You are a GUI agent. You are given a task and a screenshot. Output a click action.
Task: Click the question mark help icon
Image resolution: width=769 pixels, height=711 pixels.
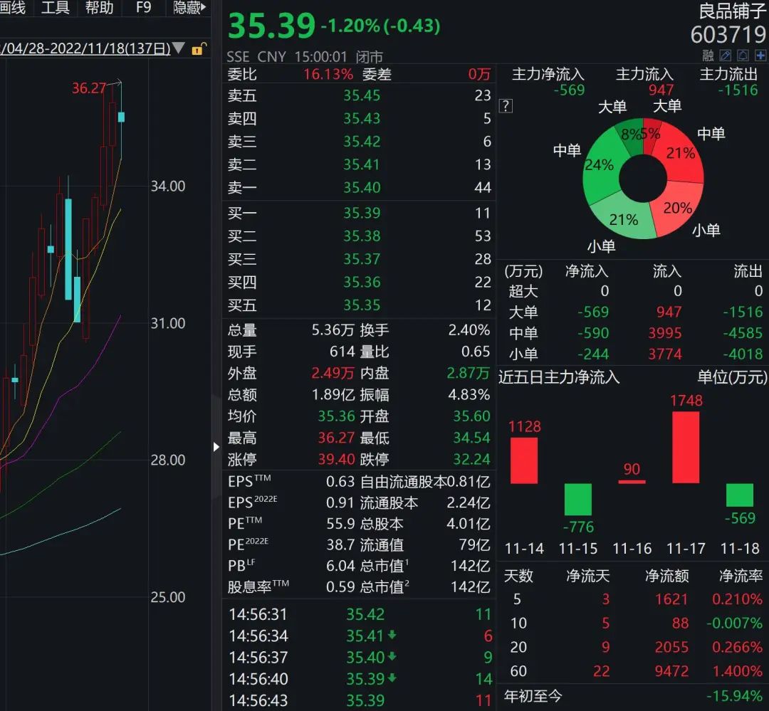pyautogui.click(x=506, y=106)
